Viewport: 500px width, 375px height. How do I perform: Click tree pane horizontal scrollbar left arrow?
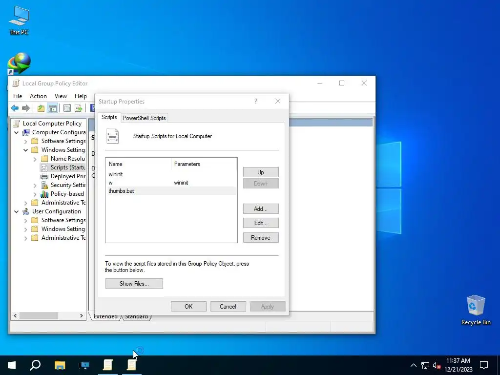click(x=15, y=315)
